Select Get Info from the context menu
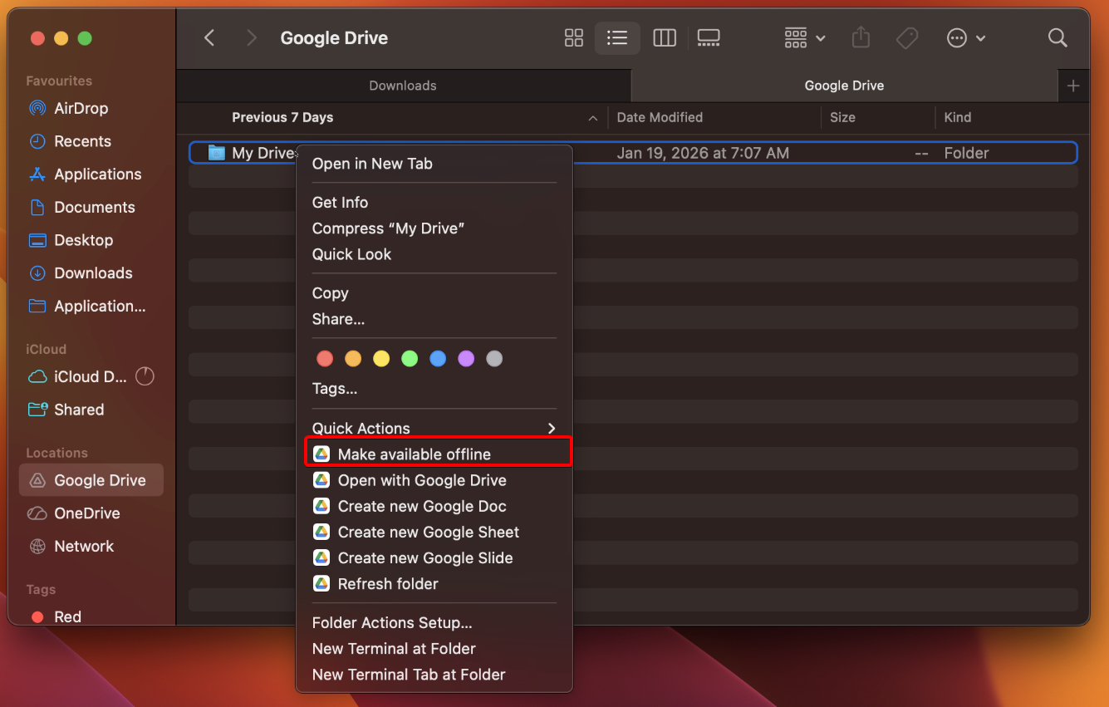This screenshot has height=707, width=1109. click(x=340, y=202)
